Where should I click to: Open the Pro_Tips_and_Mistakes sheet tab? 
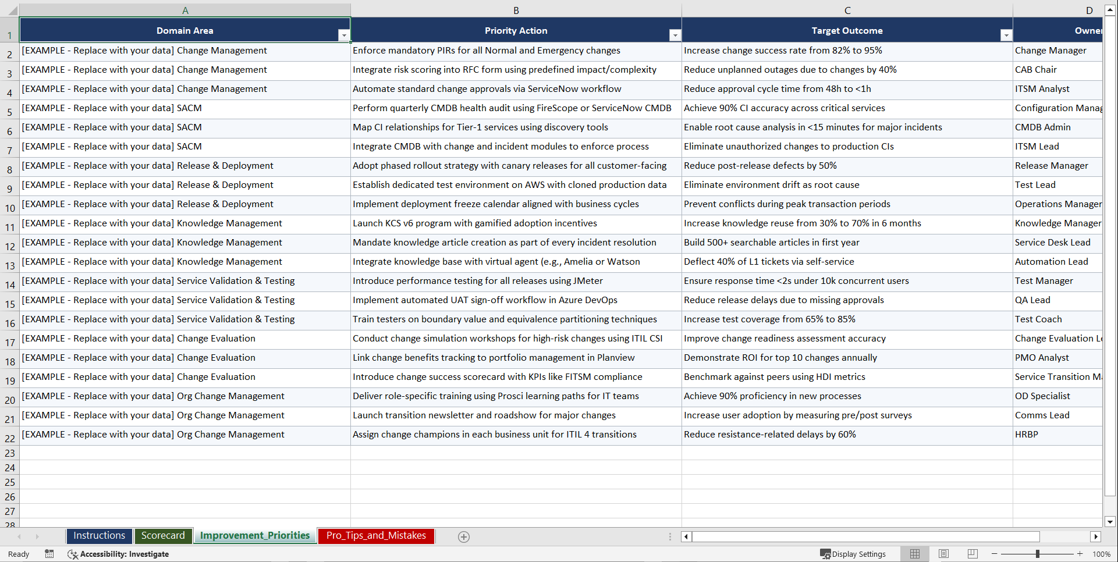click(376, 536)
